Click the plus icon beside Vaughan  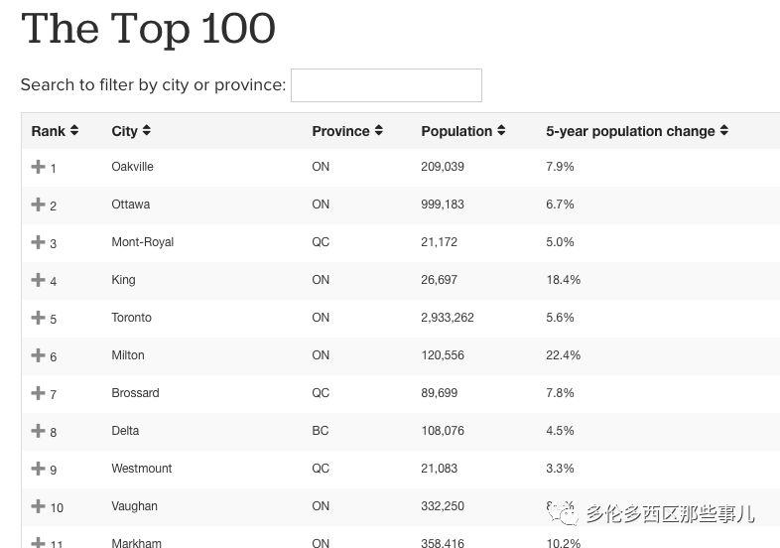click(x=38, y=506)
